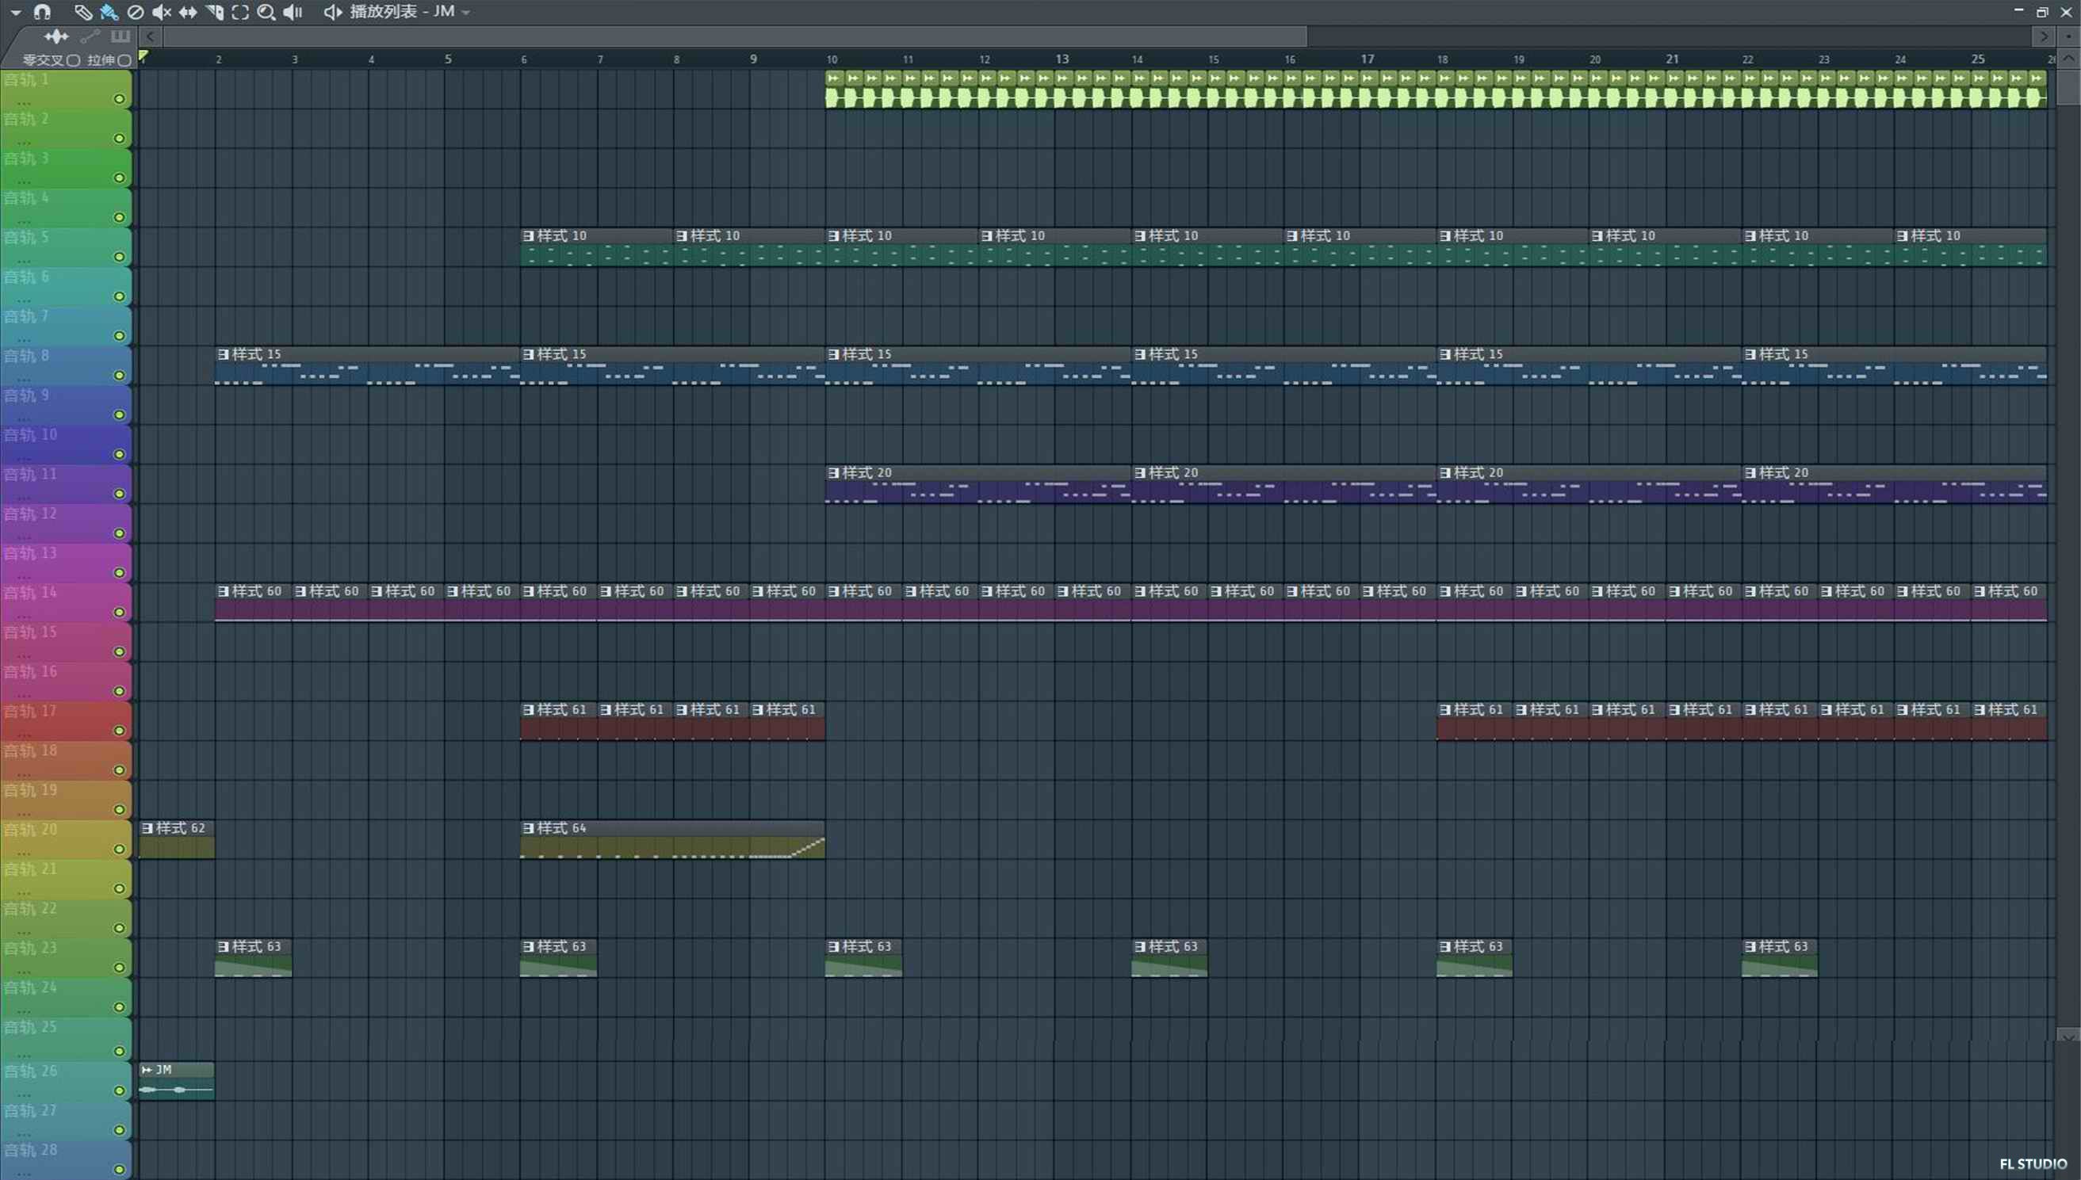Open the 播放列表 - JM dropdown arrow
2081x1180 pixels.
[466, 12]
